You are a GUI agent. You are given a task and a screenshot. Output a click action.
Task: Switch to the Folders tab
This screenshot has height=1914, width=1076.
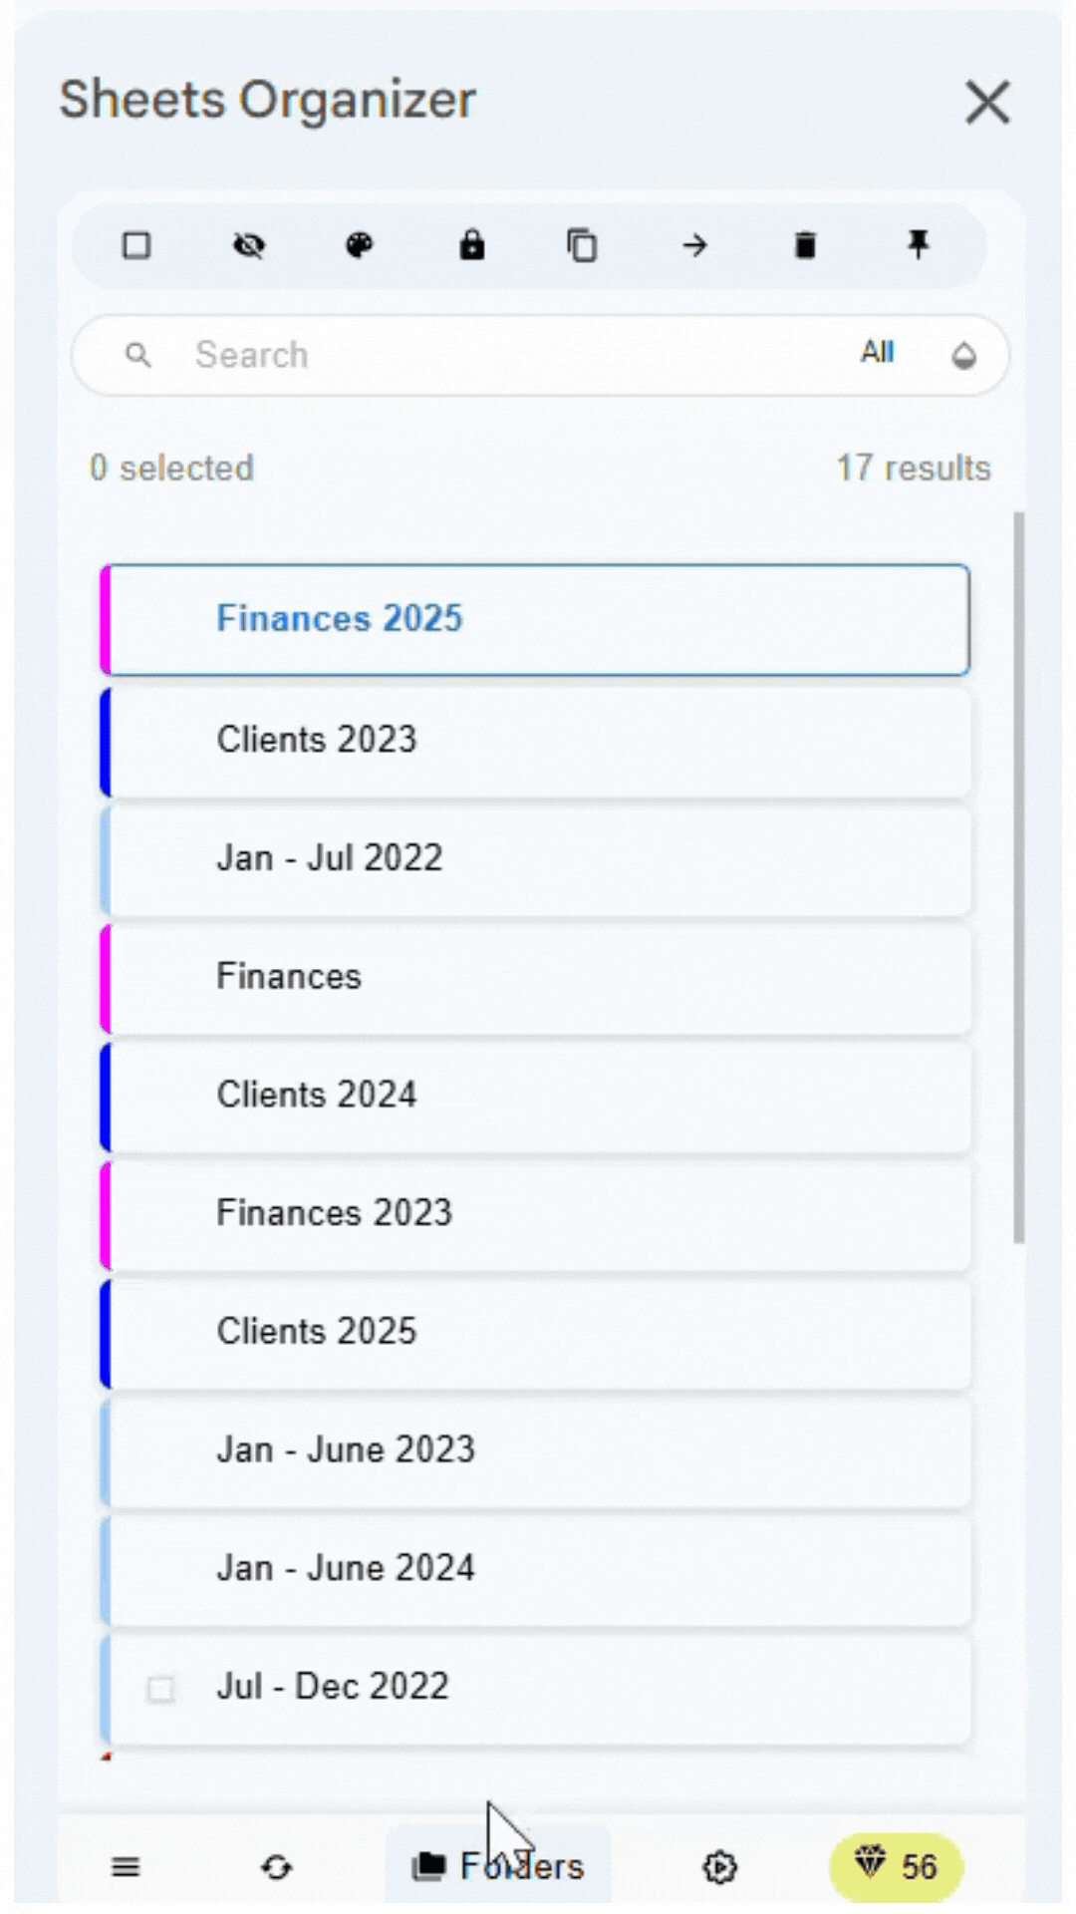click(x=498, y=1867)
